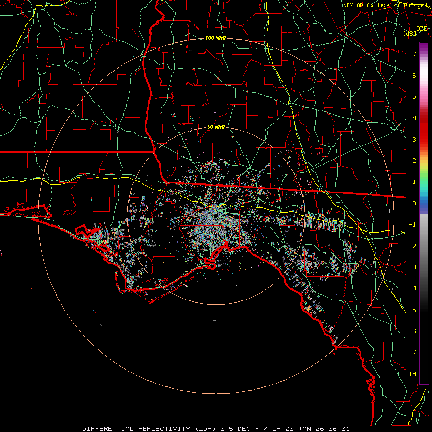Click the "-5" value on the color scale
The width and height of the screenshot is (432, 432).
coord(412,310)
